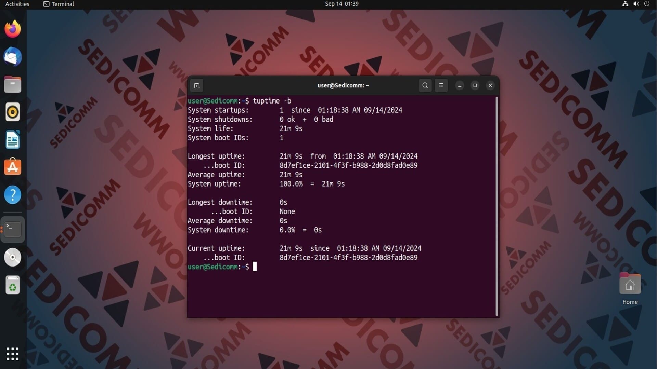Open the Activities overview
The image size is (657, 369).
coord(17,4)
